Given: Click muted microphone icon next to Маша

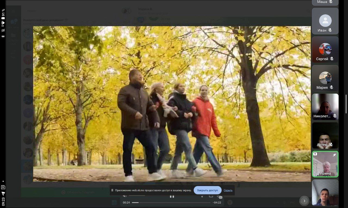Looking at the screenshot, I should 331,2.
